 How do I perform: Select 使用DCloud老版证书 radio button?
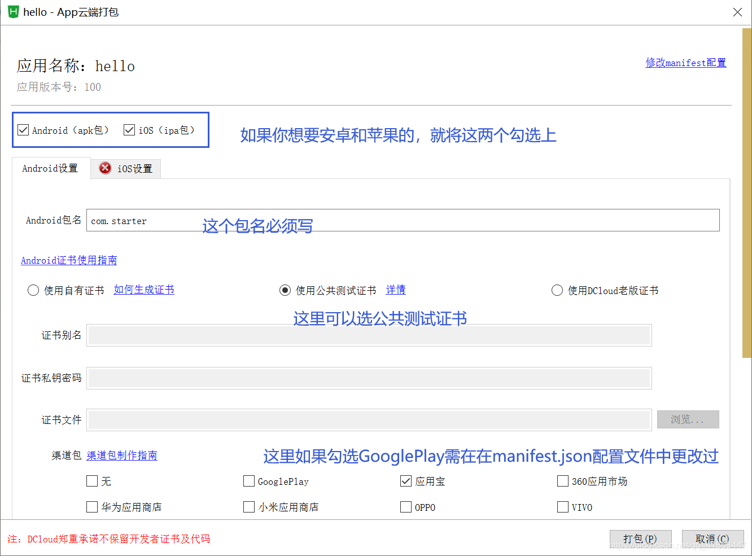[x=557, y=290]
